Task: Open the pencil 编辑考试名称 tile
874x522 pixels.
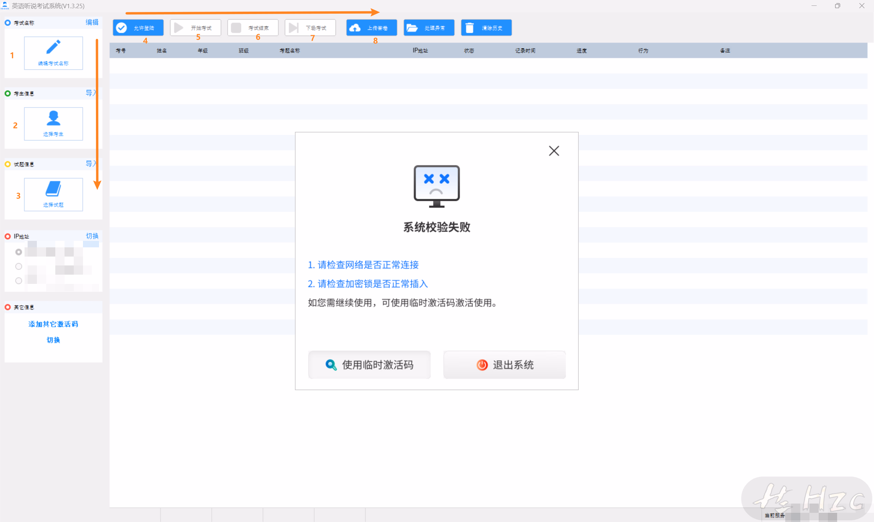Action: 53,53
